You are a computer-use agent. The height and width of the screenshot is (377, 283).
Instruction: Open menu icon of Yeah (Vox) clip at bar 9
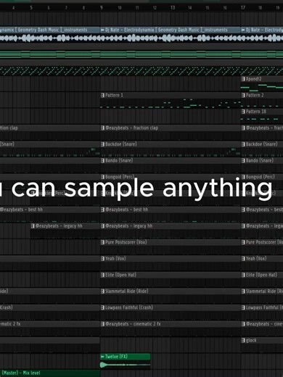pyautogui.click(x=102, y=259)
